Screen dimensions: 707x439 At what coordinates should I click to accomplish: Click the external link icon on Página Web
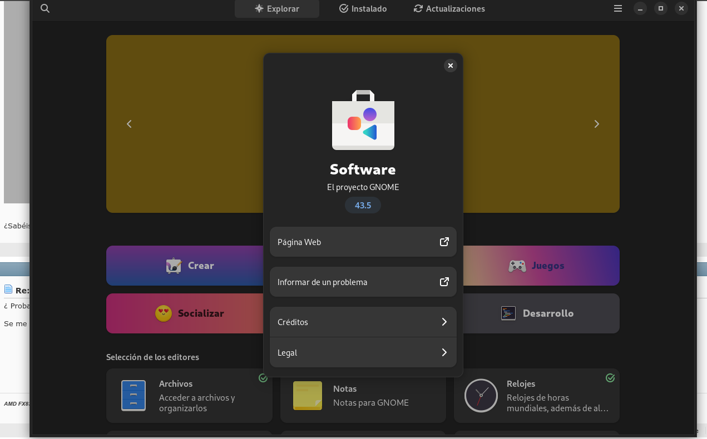pyautogui.click(x=444, y=242)
